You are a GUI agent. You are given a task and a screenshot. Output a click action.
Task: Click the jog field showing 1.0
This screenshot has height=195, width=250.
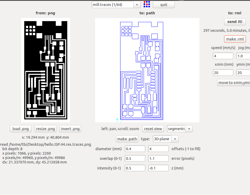coord(243,56)
